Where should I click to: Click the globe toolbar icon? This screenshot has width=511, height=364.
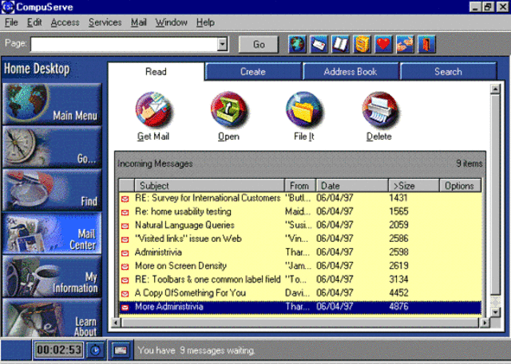(x=297, y=44)
